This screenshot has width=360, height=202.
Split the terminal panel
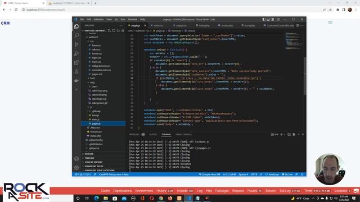(x=289, y=135)
